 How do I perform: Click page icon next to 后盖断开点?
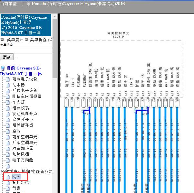(7, 125)
